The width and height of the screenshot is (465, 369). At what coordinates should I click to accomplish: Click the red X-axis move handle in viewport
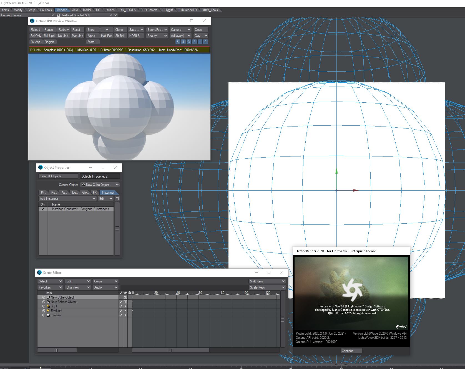click(x=356, y=190)
